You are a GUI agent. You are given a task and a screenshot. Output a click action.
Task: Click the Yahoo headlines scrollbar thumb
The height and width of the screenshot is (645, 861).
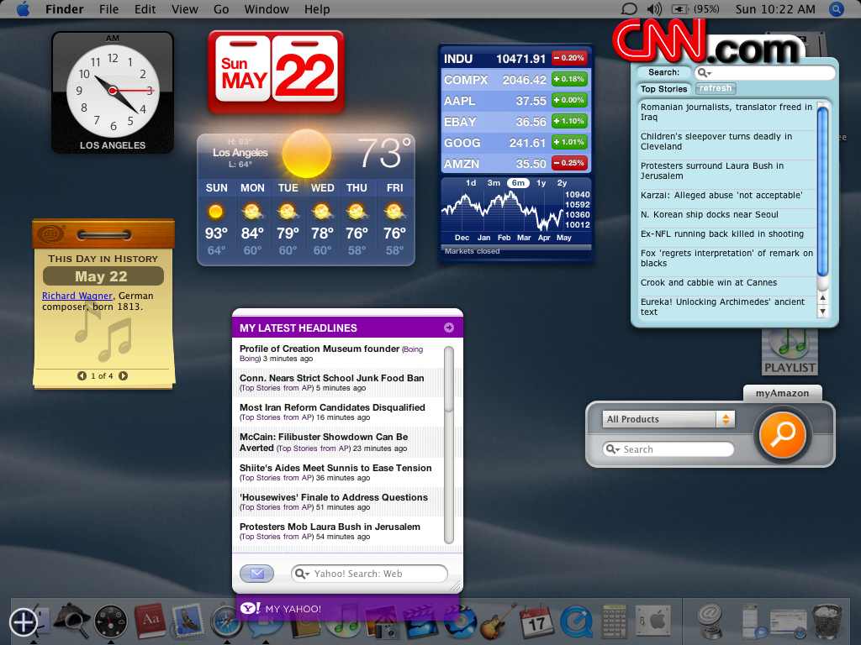point(449,379)
